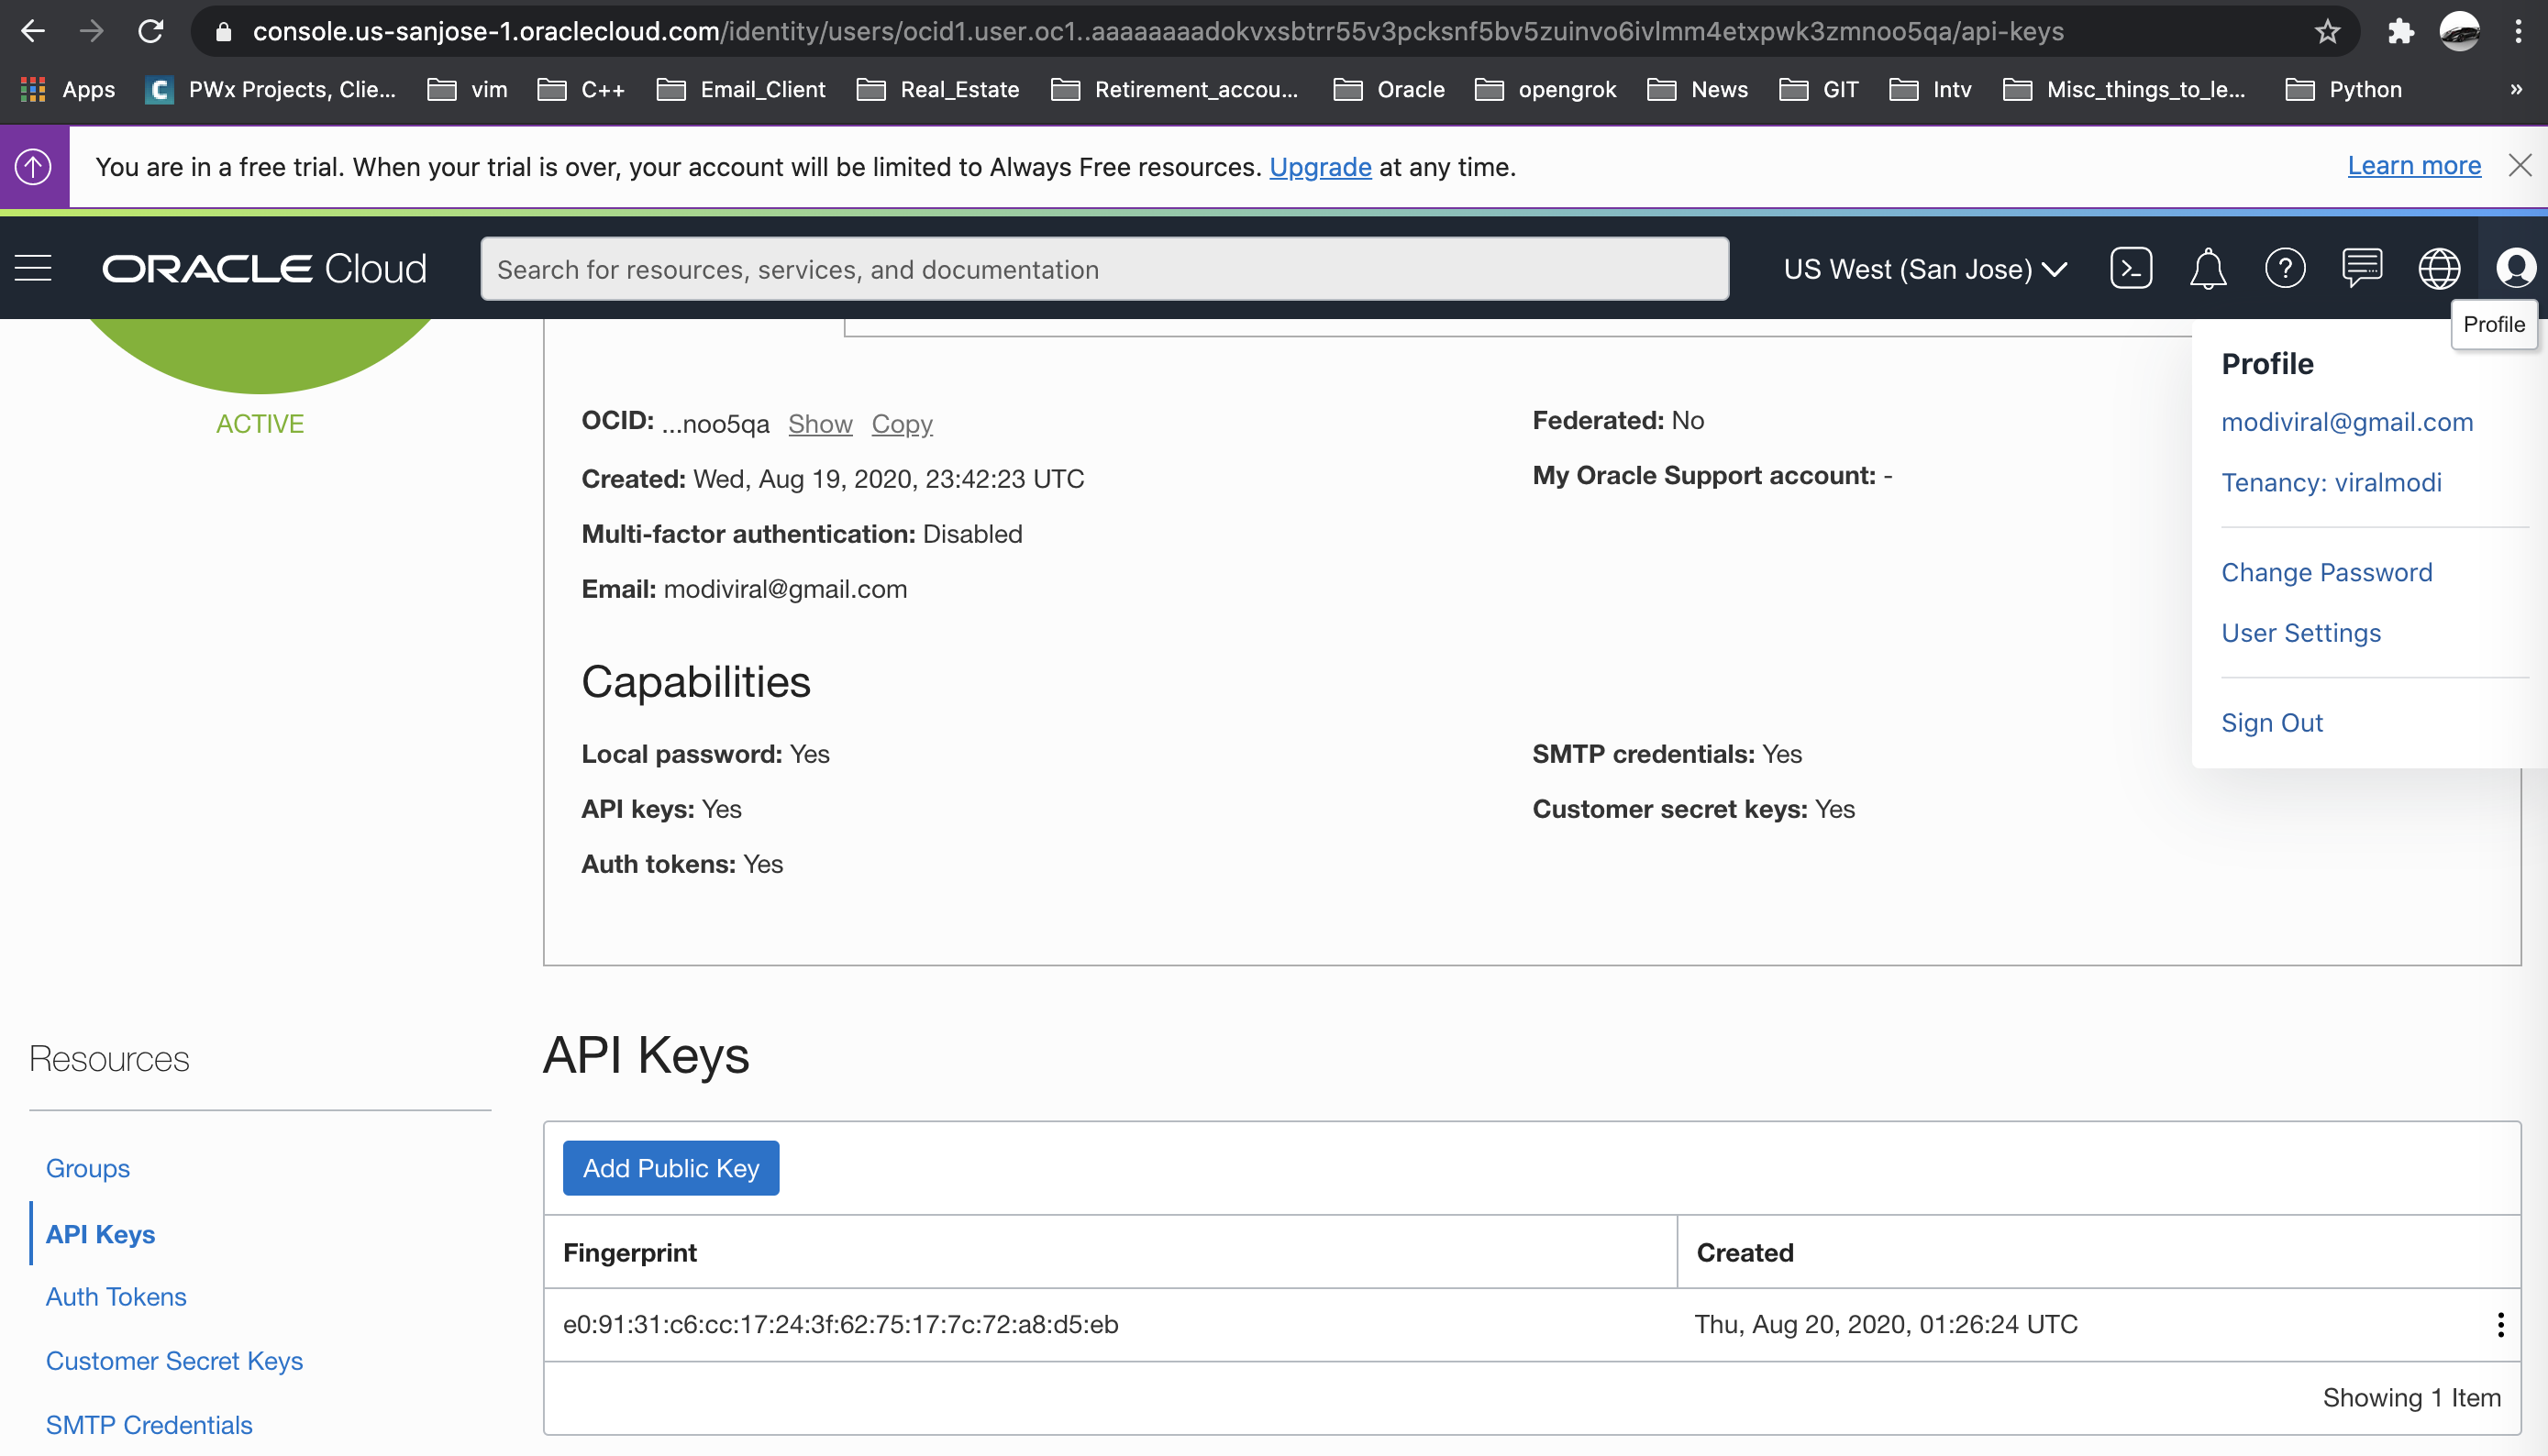
Task: Select Customer Secret Keys resource
Action: point(174,1360)
